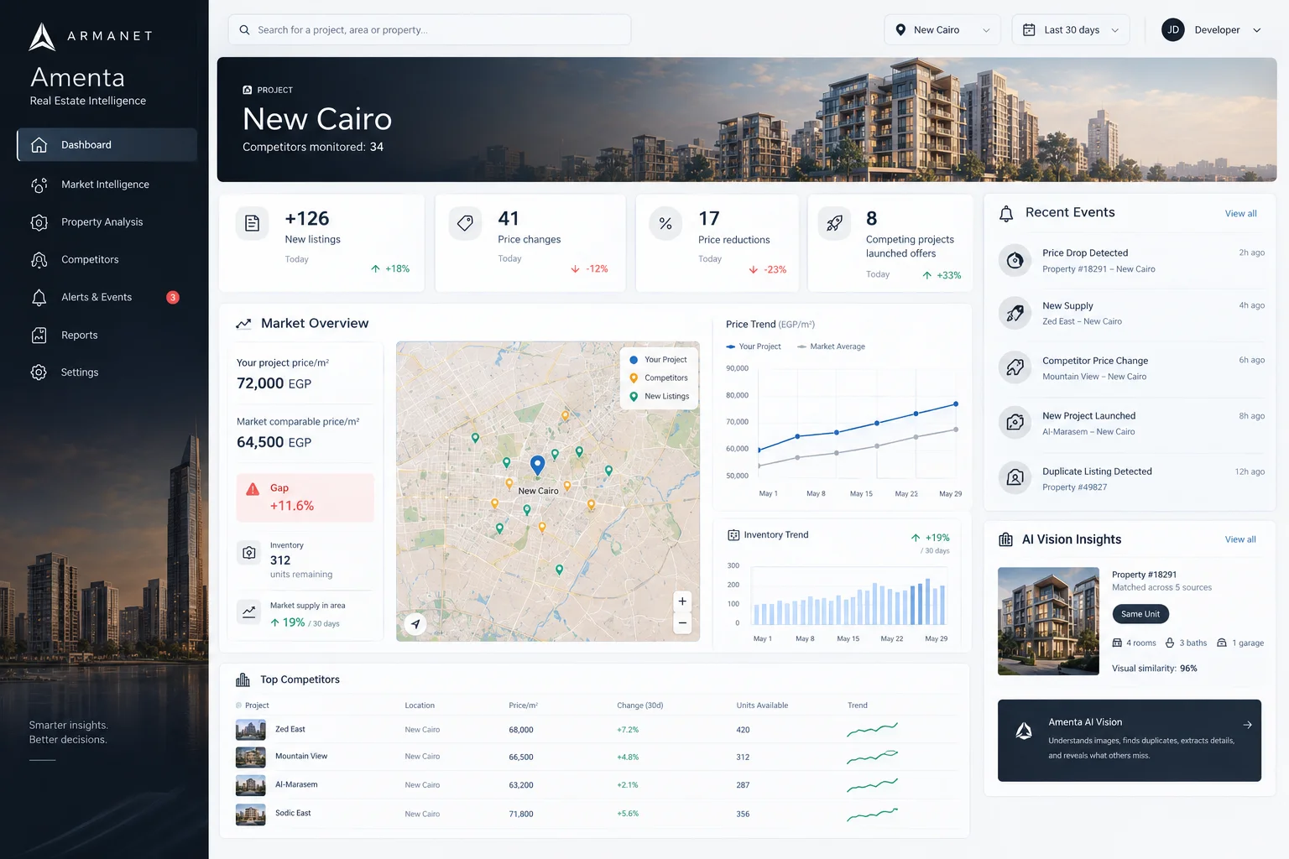This screenshot has width=1289, height=859.
Task: Open the Amenta AI Vision arrow
Action: 1248,725
